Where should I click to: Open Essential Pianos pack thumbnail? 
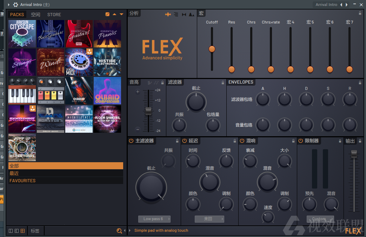(107, 34)
